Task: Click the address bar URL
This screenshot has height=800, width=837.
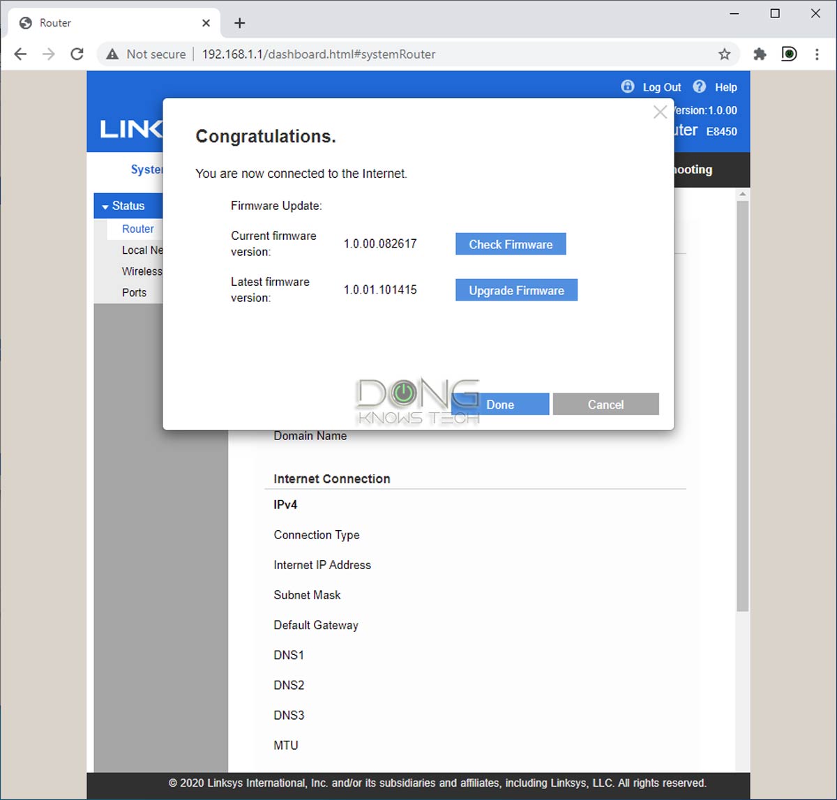Action: pyautogui.click(x=319, y=54)
